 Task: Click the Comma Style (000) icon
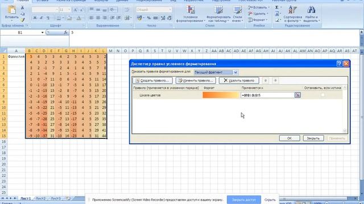155,18
